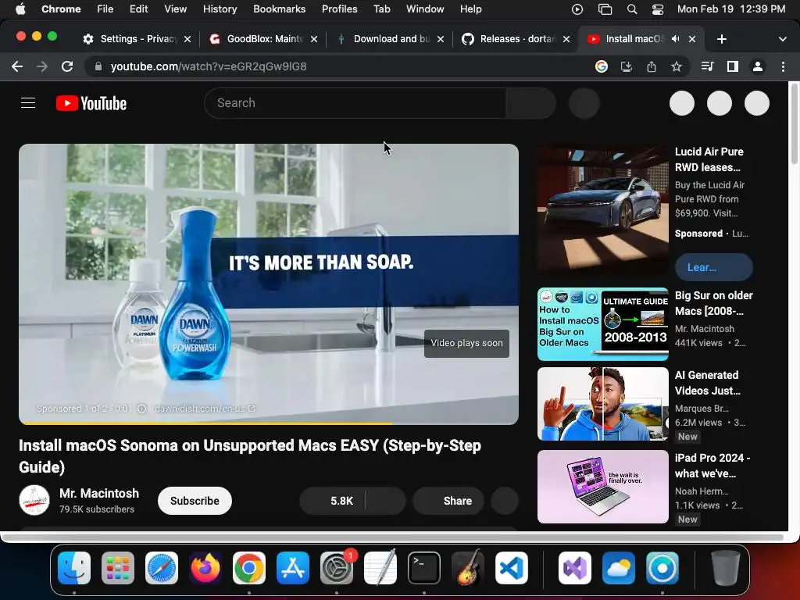View site info via lock icon
This screenshot has height=600, width=800.
98,66
